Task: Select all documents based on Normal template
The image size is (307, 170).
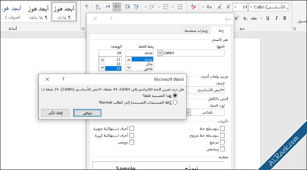Action: coord(175,102)
